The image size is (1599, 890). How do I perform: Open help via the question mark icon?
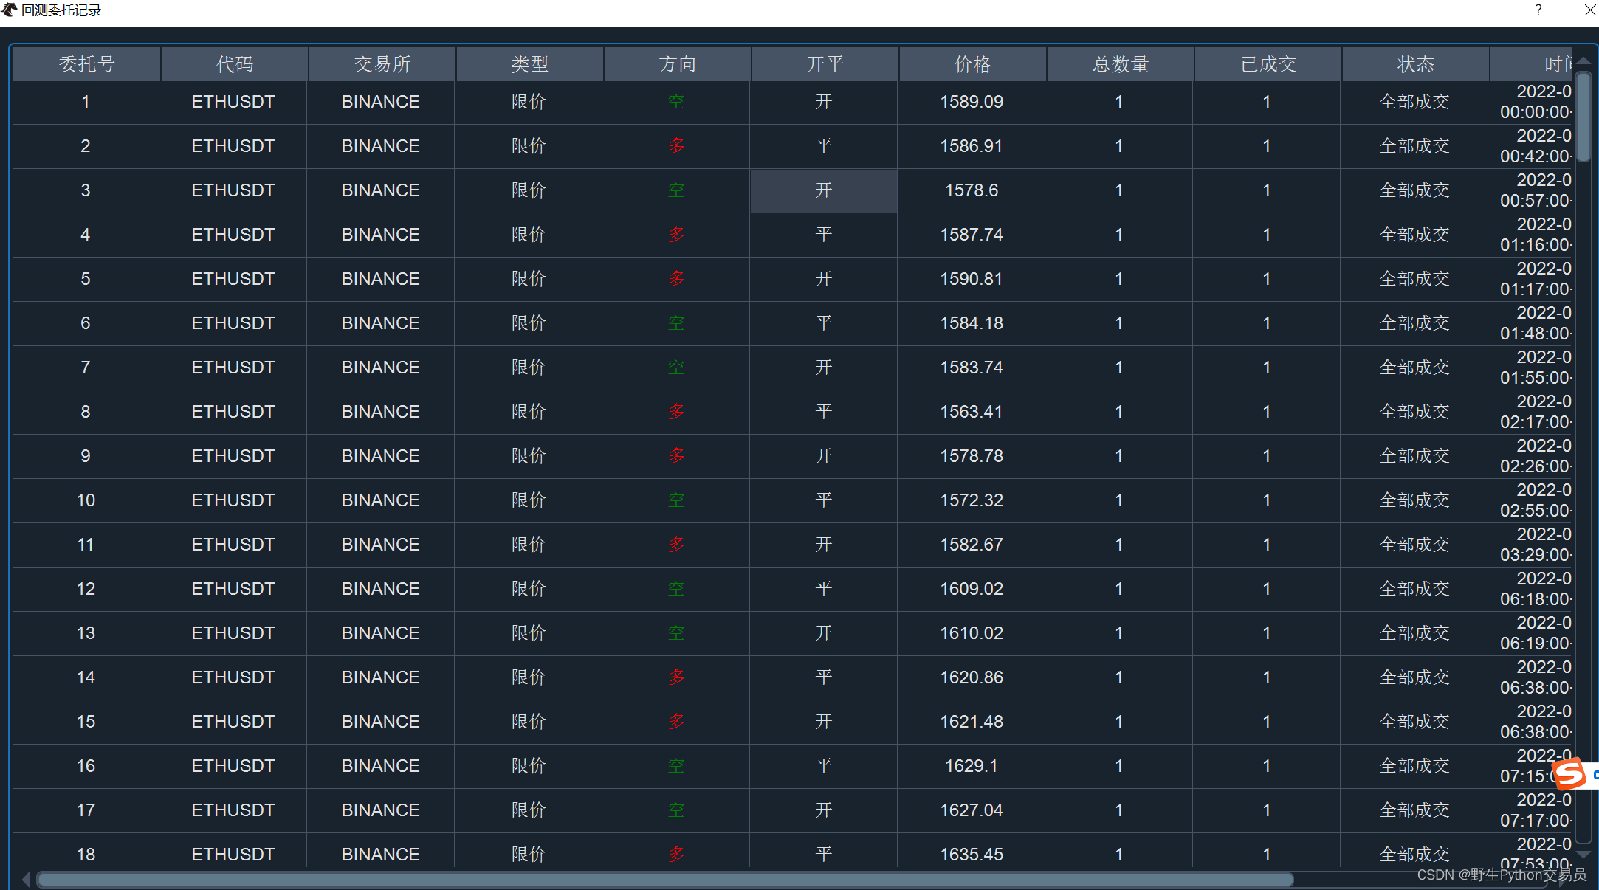[1538, 10]
